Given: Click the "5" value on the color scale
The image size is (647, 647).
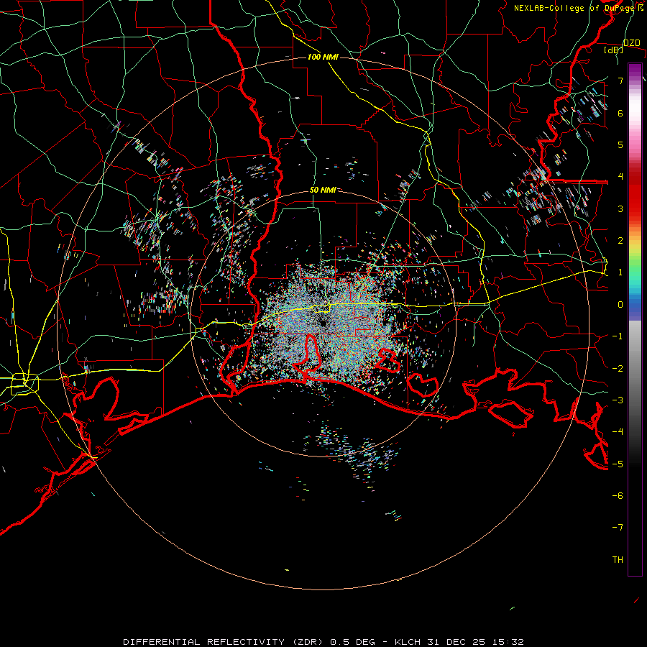Looking at the screenshot, I should 620,144.
